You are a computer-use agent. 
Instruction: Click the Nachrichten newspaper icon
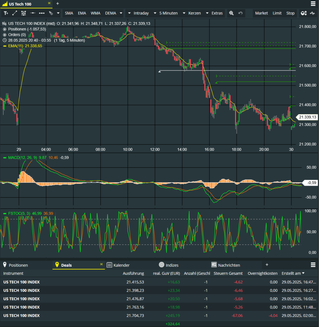214,265
